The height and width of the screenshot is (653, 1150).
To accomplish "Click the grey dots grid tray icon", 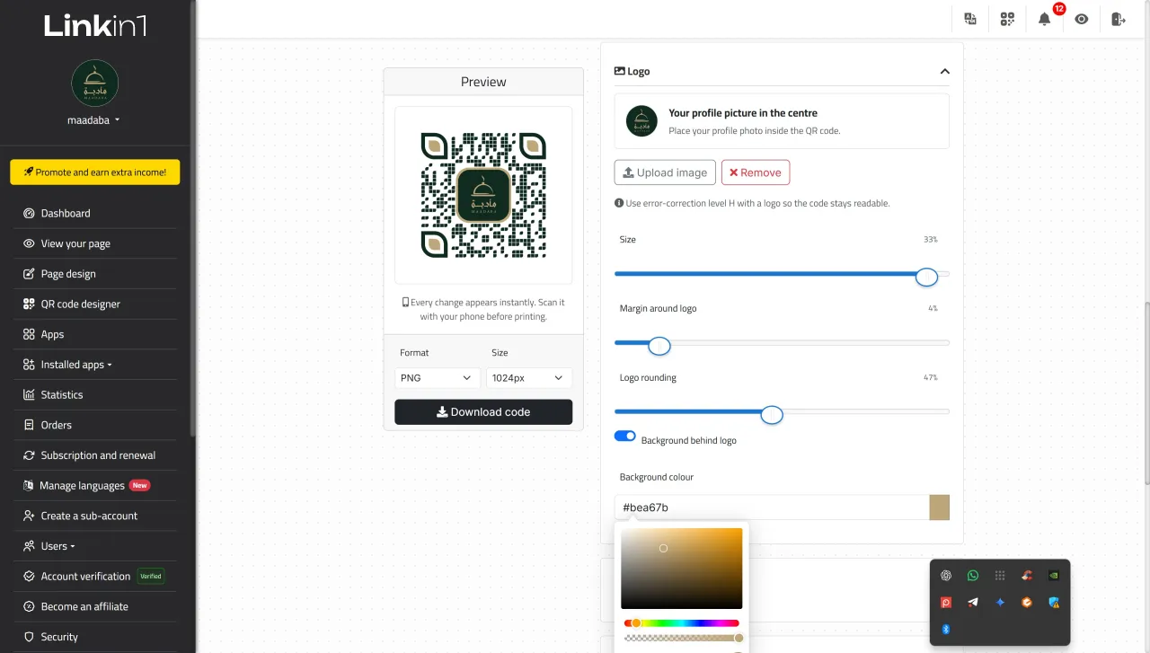I will click(x=1000, y=576).
